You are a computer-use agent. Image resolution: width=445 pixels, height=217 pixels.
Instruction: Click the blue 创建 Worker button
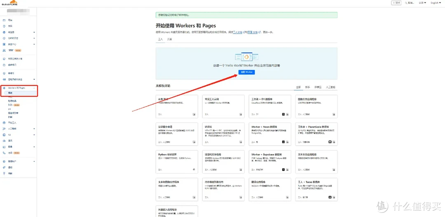(x=246, y=72)
